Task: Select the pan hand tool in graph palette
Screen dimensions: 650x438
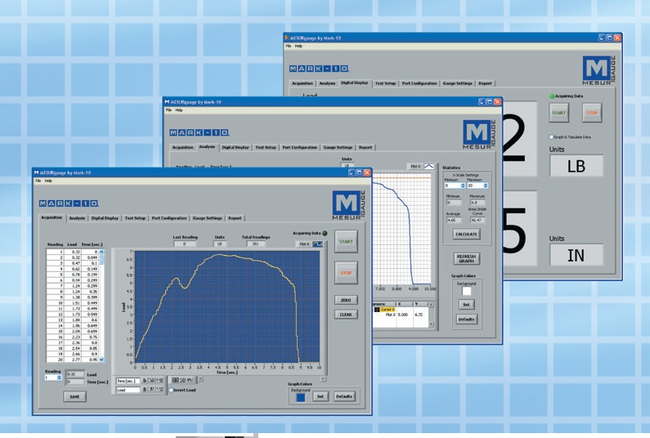Action: [190, 381]
